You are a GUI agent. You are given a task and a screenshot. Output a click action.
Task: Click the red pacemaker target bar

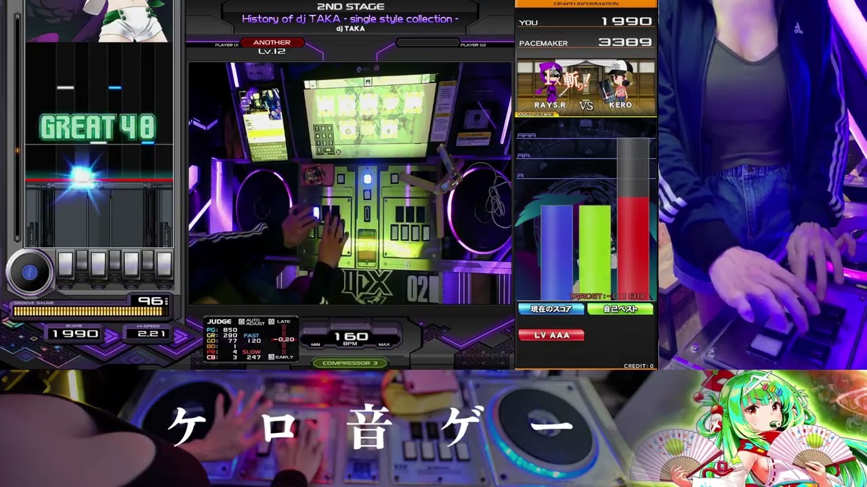point(633,247)
